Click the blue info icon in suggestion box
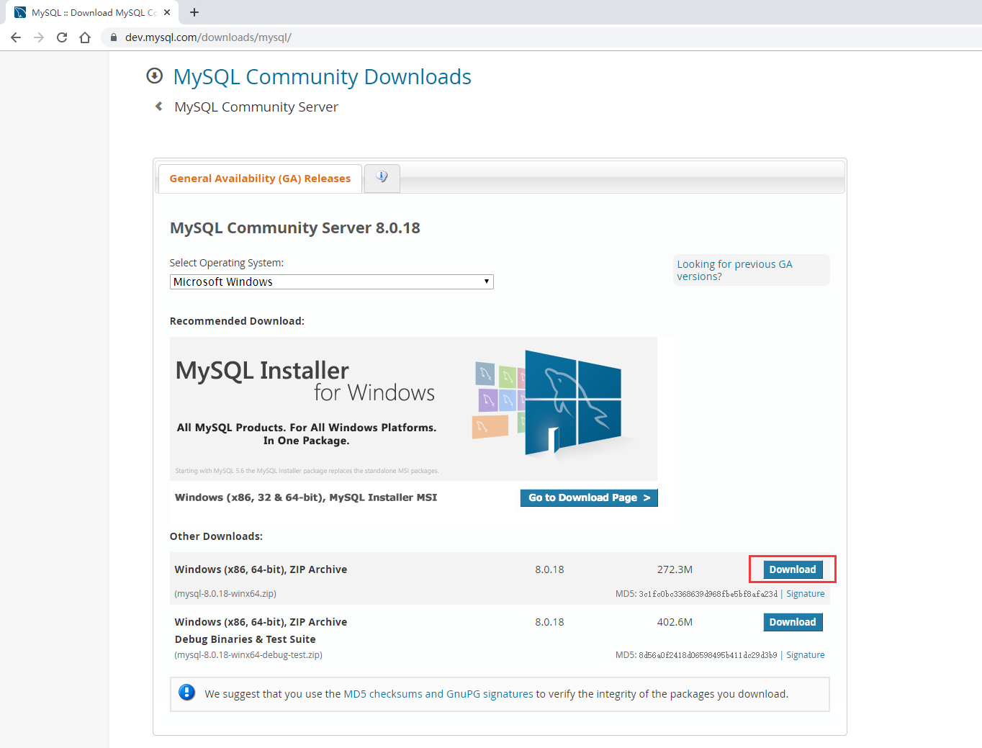Image resolution: width=982 pixels, height=748 pixels. [186, 693]
